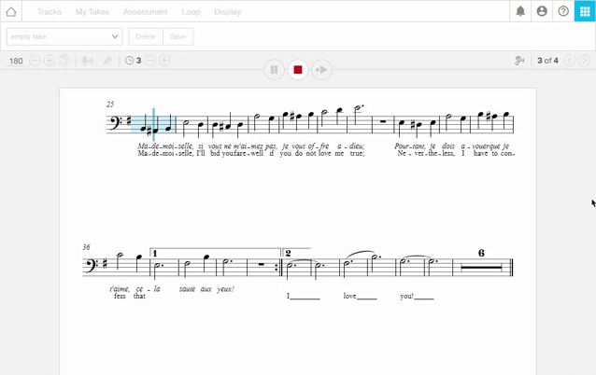Image resolution: width=596 pixels, height=375 pixels.
Task: Click the lyric 'love' under second ending
Action: click(349, 296)
